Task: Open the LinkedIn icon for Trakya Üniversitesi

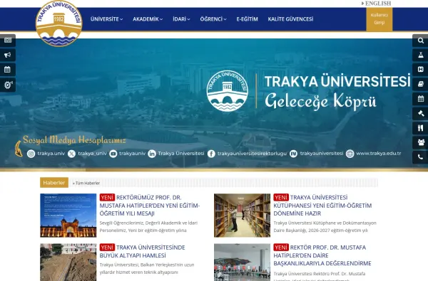Action: click(152, 154)
